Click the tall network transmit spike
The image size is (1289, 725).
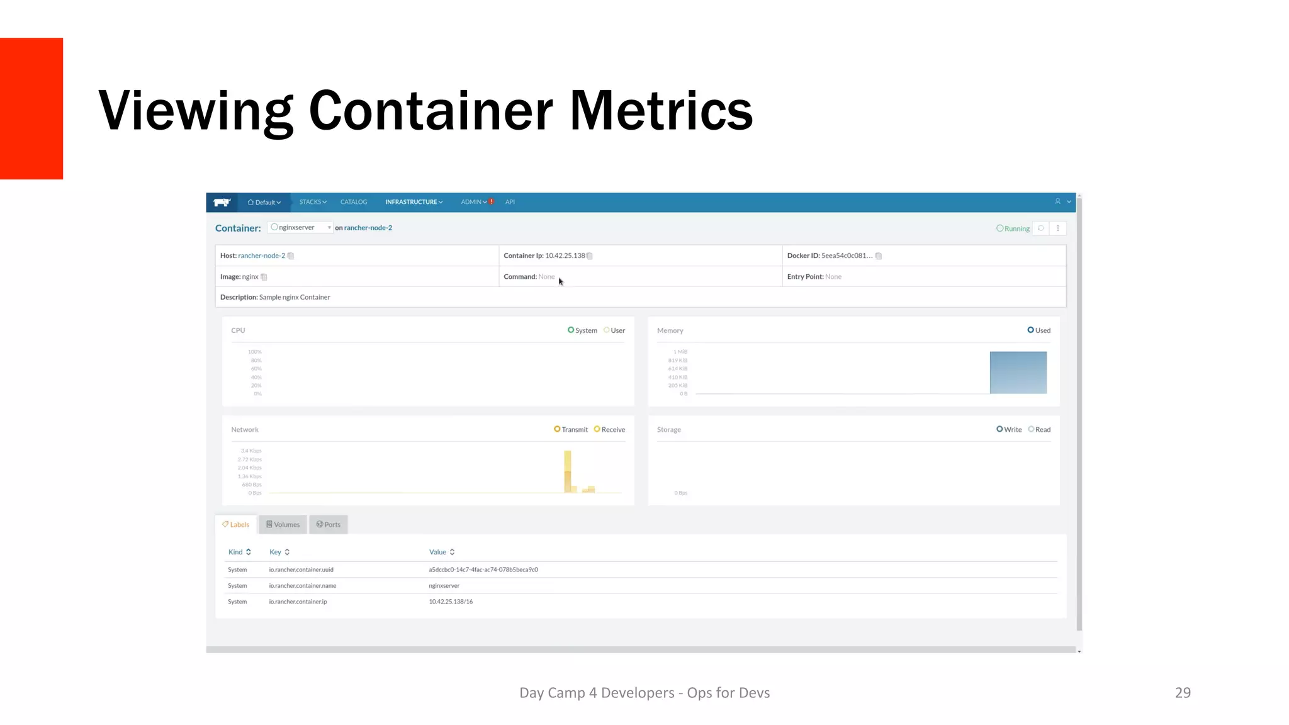click(568, 471)
